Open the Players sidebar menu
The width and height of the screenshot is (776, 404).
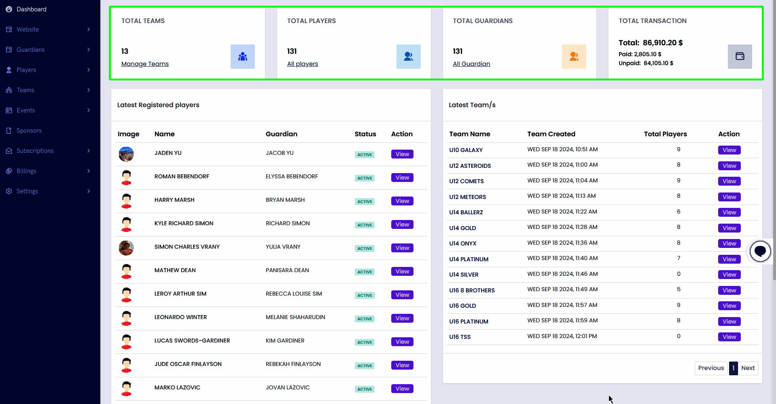coord(26,70)
